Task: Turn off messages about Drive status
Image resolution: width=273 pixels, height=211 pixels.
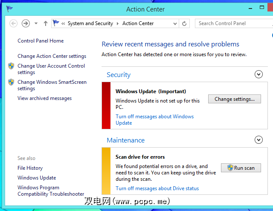Action: click(x=157, y=188)
